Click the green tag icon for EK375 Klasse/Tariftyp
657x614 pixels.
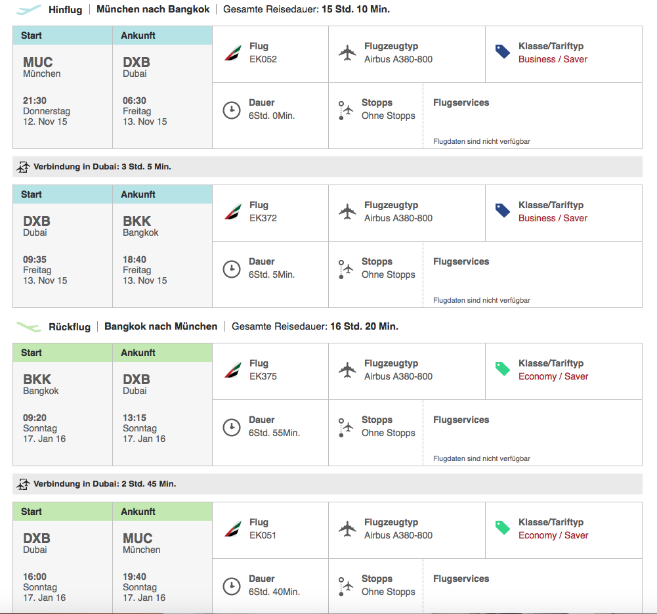click(x=502, y=369)
